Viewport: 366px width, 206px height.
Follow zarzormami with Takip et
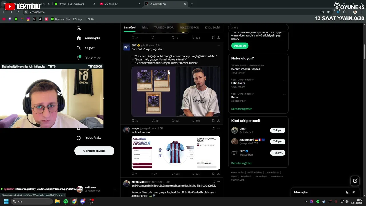click(x=278, y=141)
